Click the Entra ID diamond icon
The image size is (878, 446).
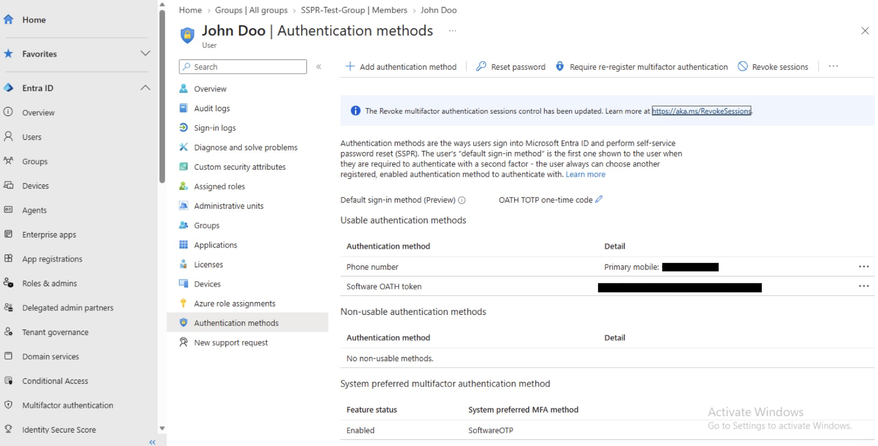pyautogui.click(x=8, y=88)
